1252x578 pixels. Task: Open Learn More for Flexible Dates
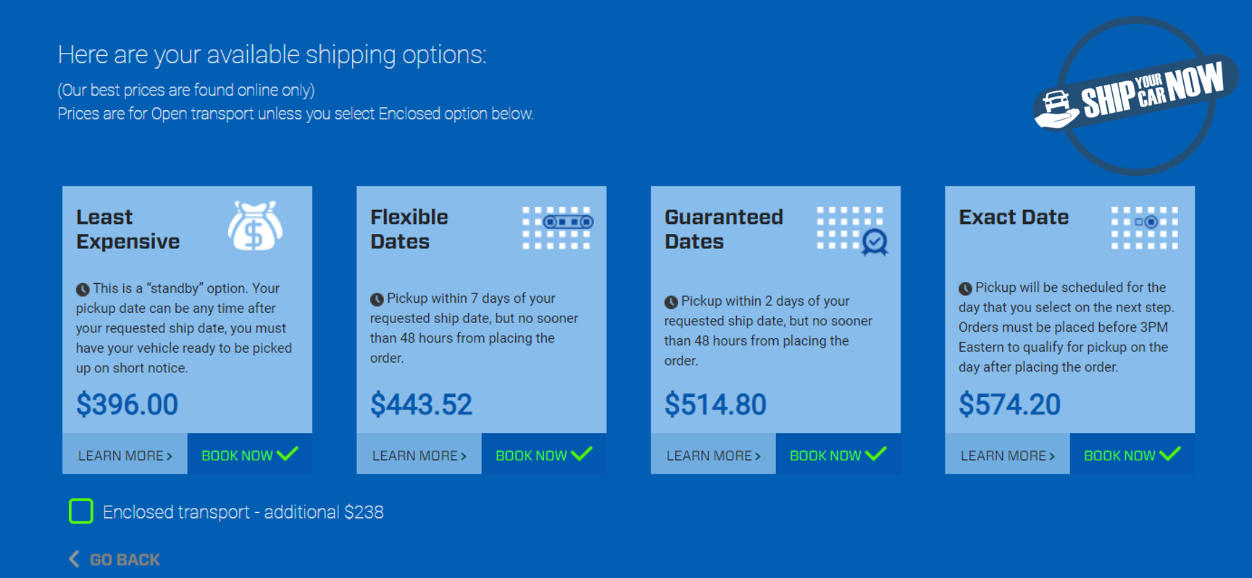coord(419,454)
